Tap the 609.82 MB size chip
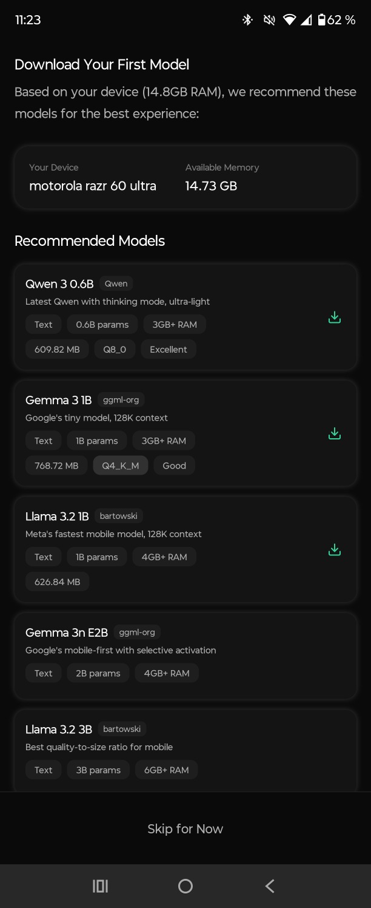The height and width of the screenshot is (908, 371). tap(57, 350)
